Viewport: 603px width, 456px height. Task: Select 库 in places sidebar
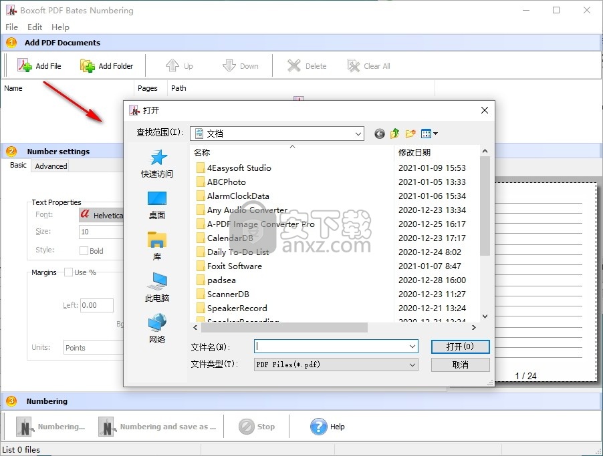[157, 246]
